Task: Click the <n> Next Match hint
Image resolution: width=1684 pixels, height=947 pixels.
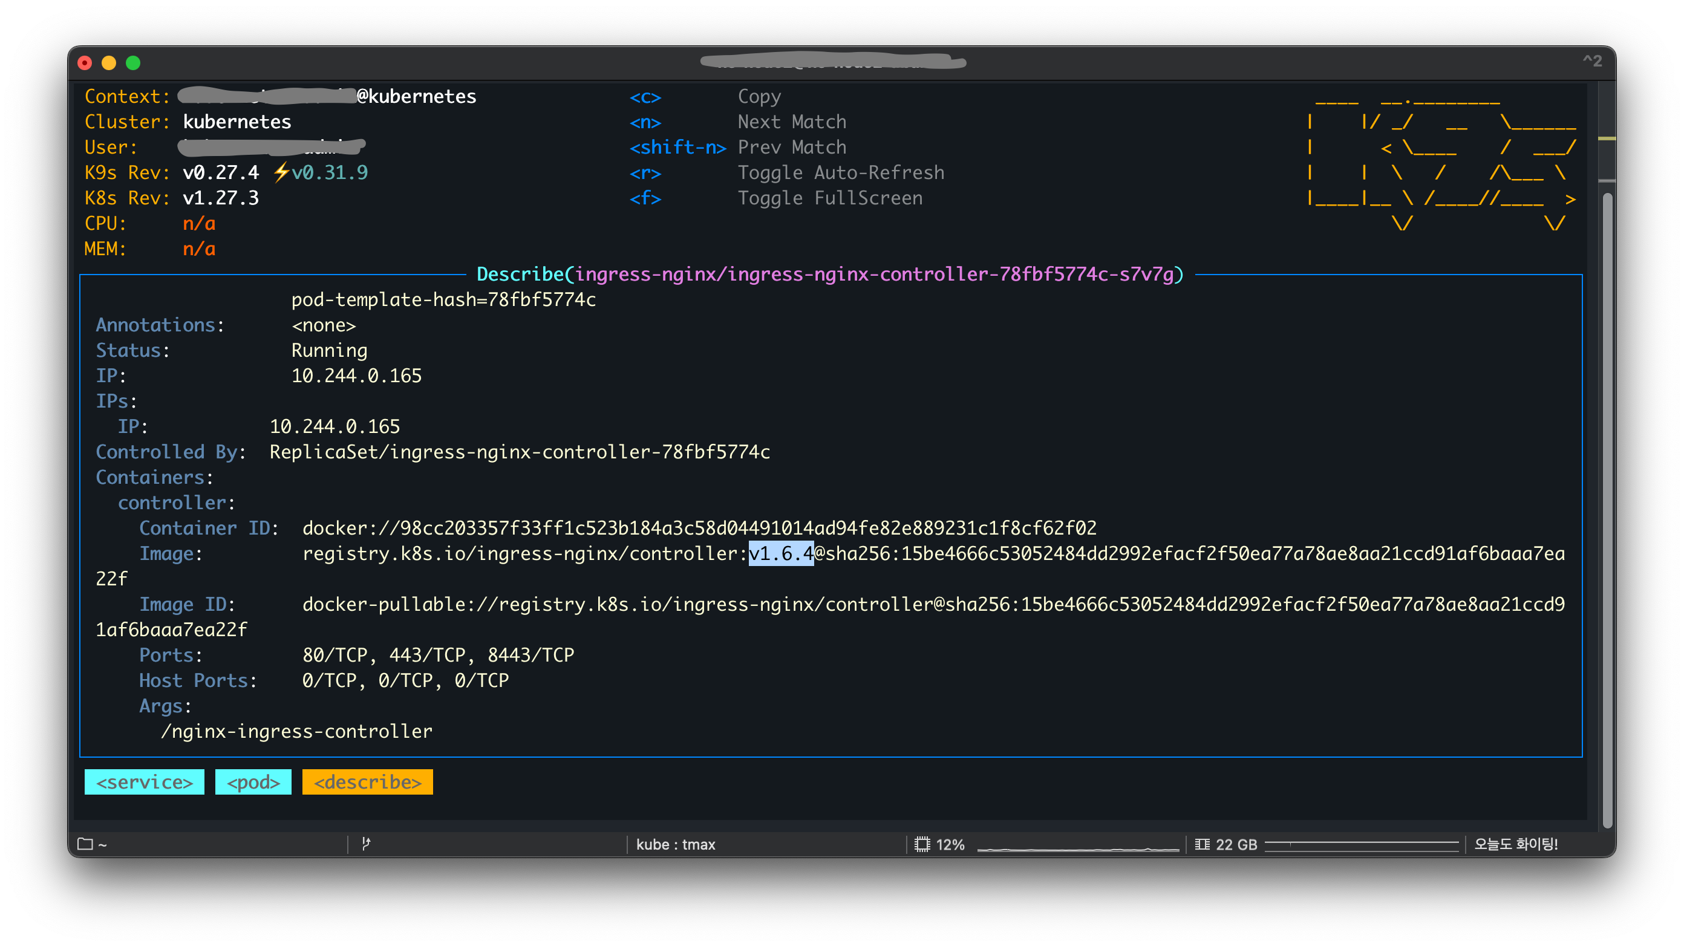Action: (x=645, y=122)
